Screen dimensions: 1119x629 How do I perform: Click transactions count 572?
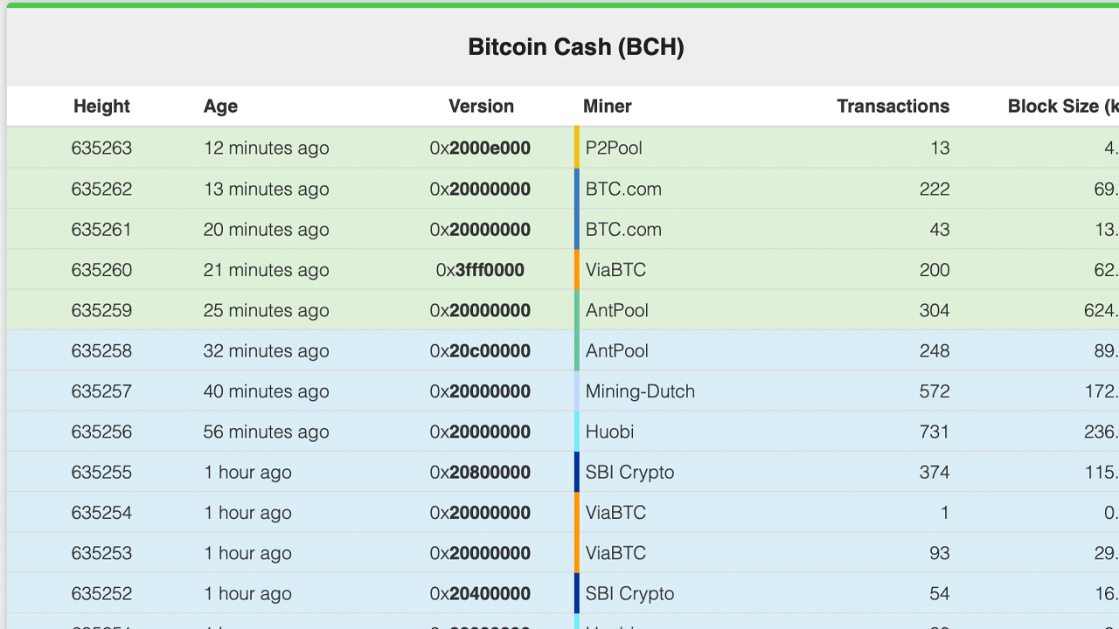pyautogui.click(x=935, y=391)
